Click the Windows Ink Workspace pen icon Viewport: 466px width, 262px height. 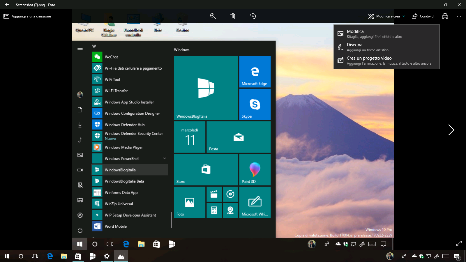point(436,256)
